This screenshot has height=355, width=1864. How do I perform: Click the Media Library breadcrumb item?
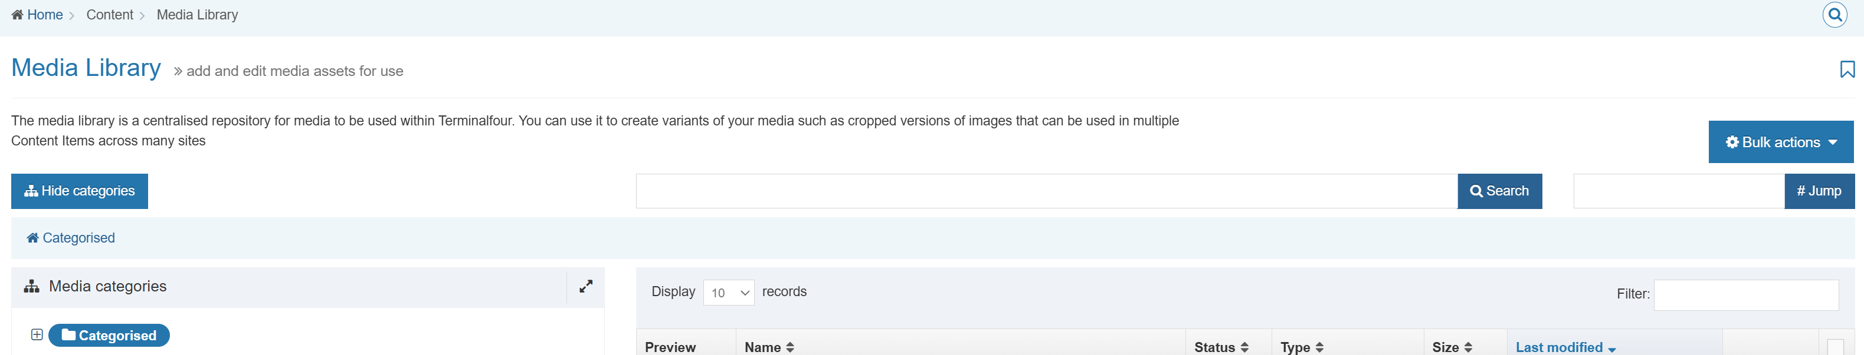(197, 15)
